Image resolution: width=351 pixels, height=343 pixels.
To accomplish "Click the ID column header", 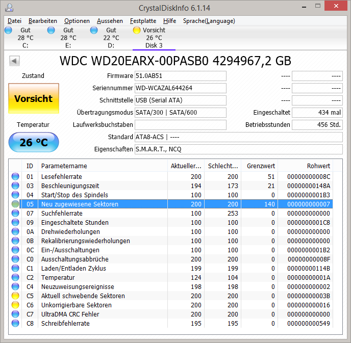I will 30,166.
